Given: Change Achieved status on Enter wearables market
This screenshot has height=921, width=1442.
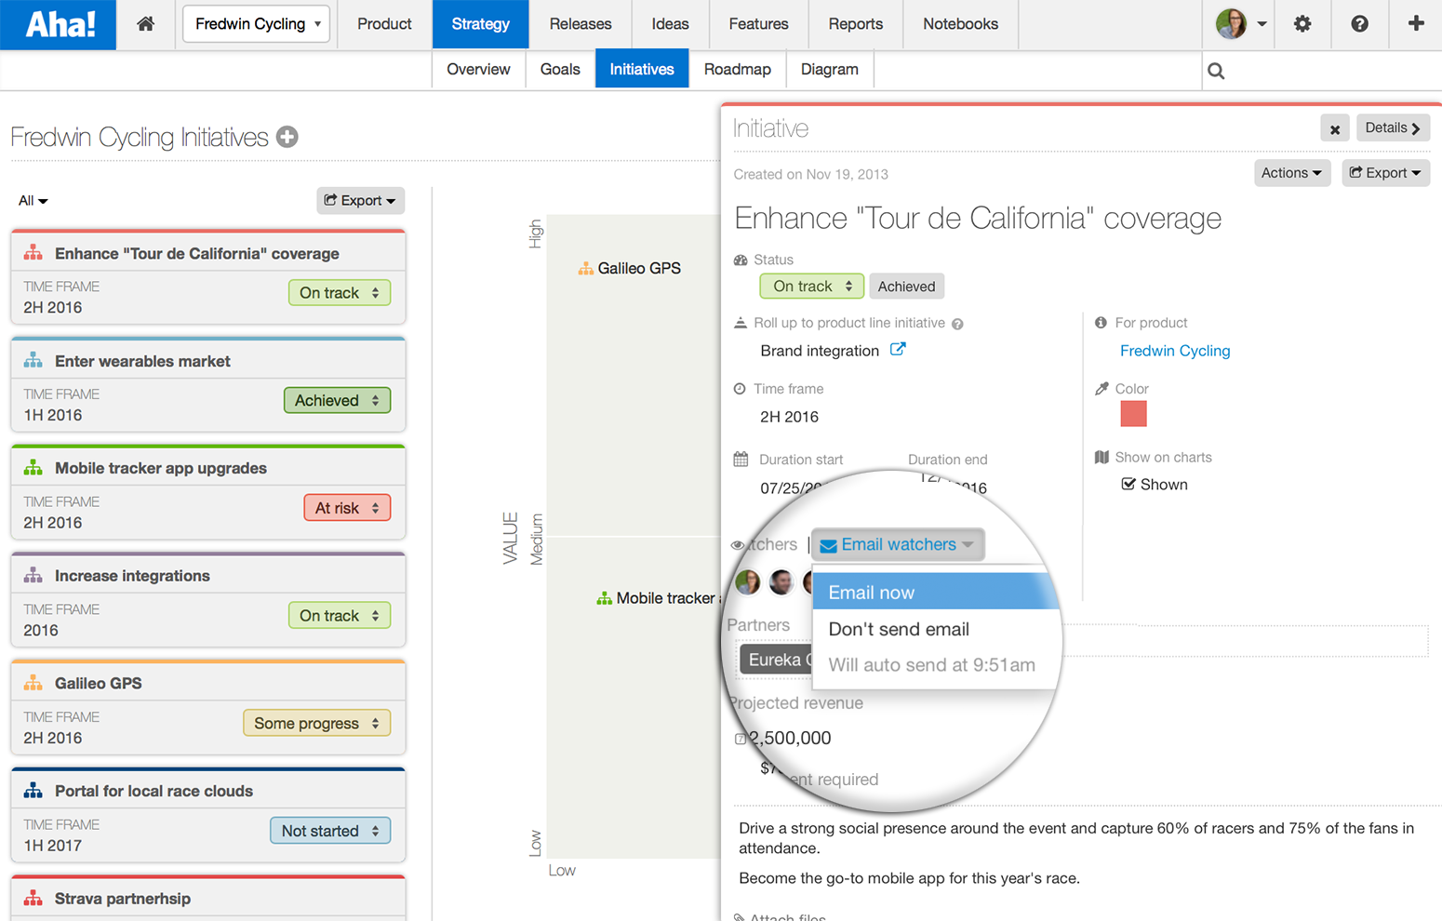Looking at the screenshot, I should tap(337, 401).
